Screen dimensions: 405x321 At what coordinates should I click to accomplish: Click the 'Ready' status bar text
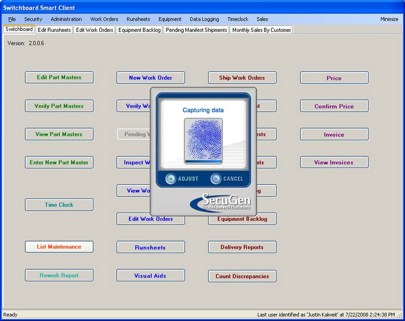tap(10, 314)
